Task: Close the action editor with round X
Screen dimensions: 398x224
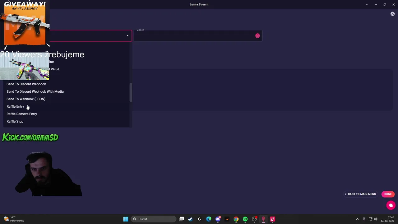Action: (392, 14)
